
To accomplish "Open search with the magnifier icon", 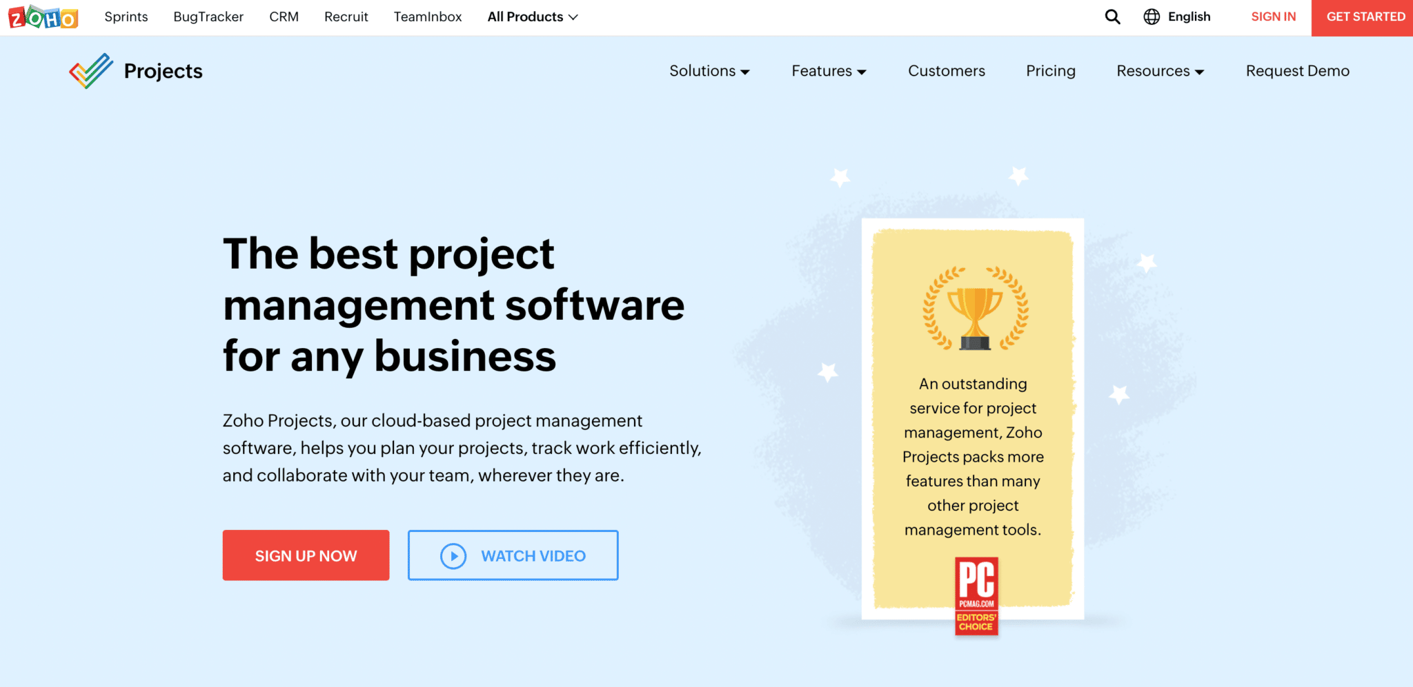I will (x=1111, y=17).
